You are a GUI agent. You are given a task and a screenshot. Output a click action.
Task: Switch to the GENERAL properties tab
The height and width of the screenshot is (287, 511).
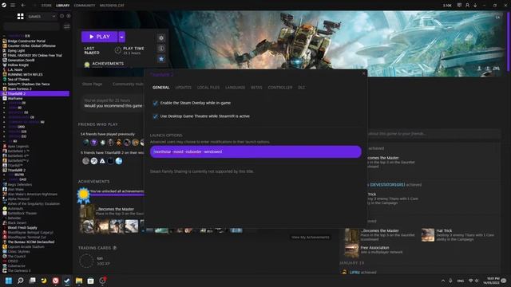point(161,88)
